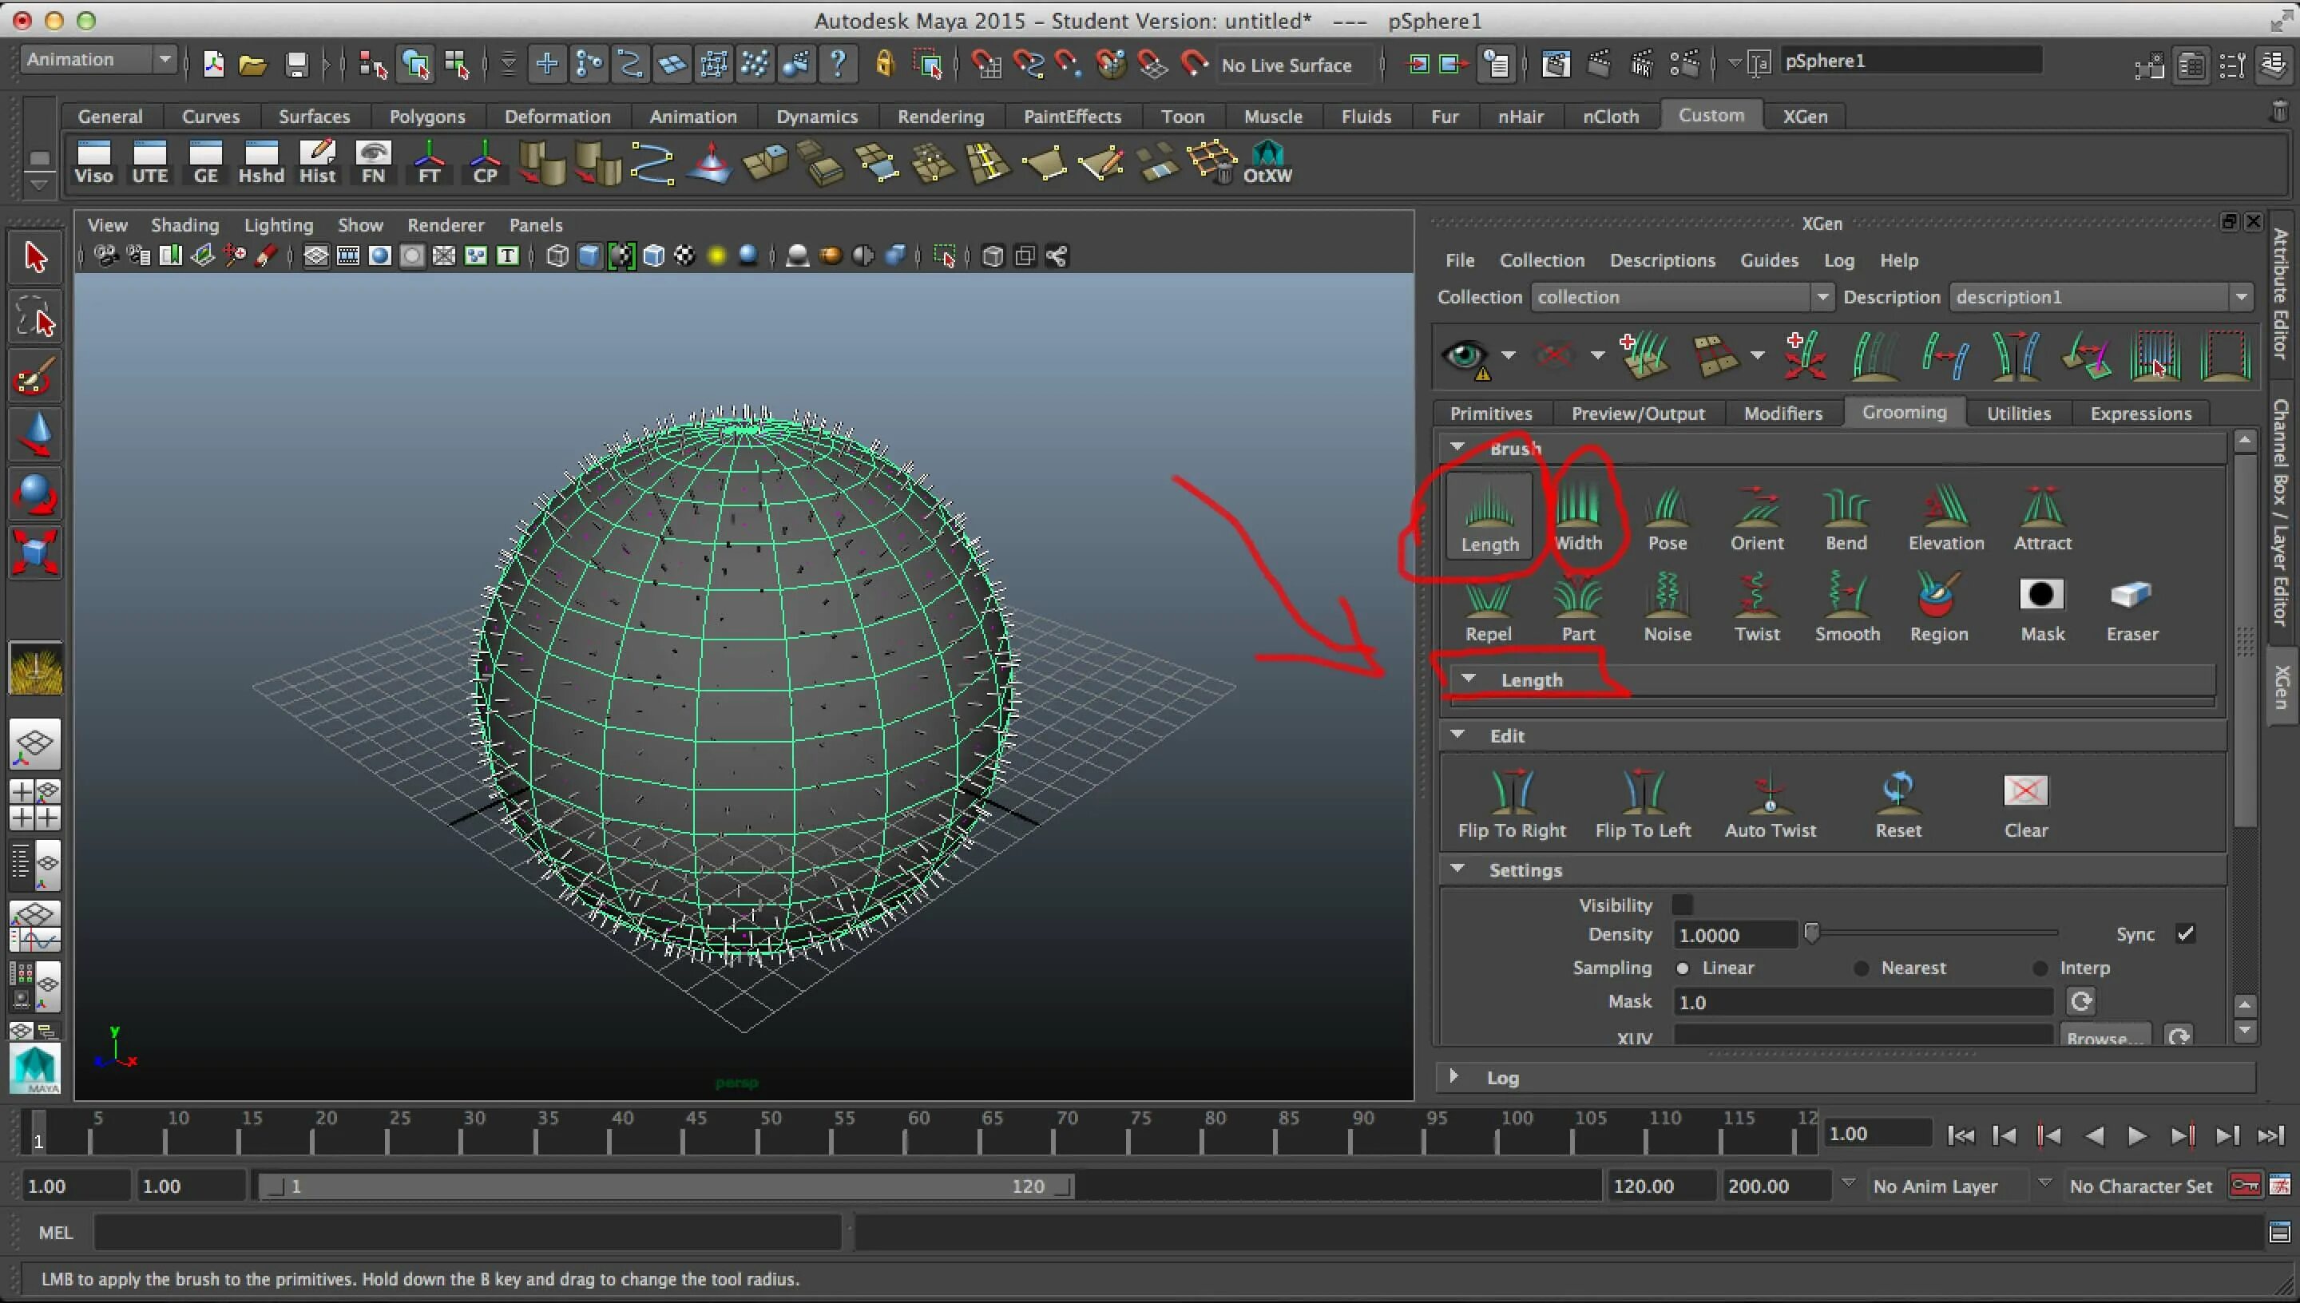Viewport: 2300px width, 1303px height.
Task: Open the Animation menu set dropdown
Action: [x=97, y=60]
